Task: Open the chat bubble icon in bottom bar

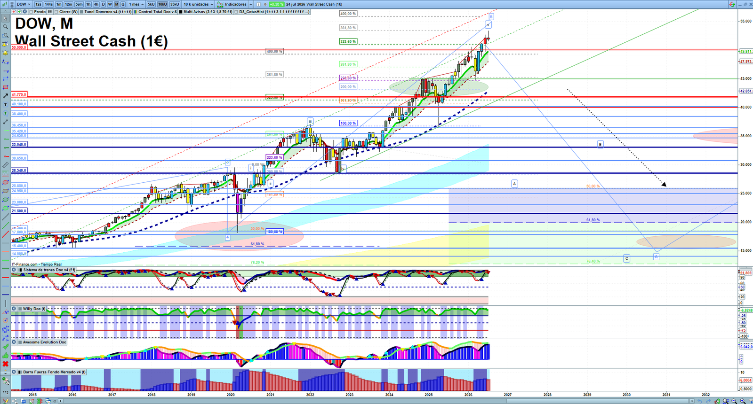Action: pos(24,401)
